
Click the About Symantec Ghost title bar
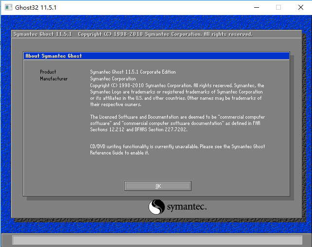click(156, 56)
